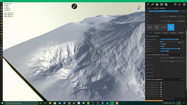Toggle the Invert Area checkbox
The height and width of the screenshot is (105, 187).
(161, 19)
